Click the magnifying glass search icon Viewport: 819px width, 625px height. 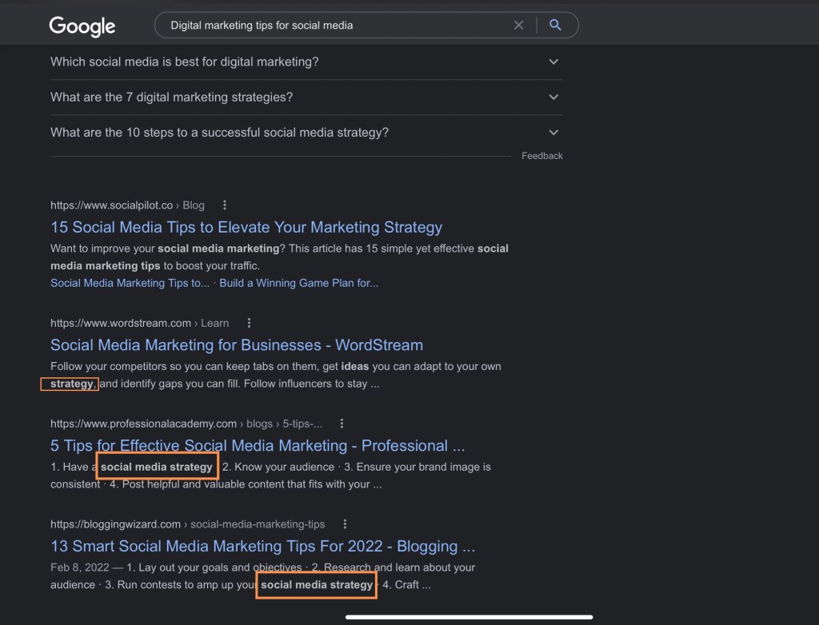click(x=555, y=25)
